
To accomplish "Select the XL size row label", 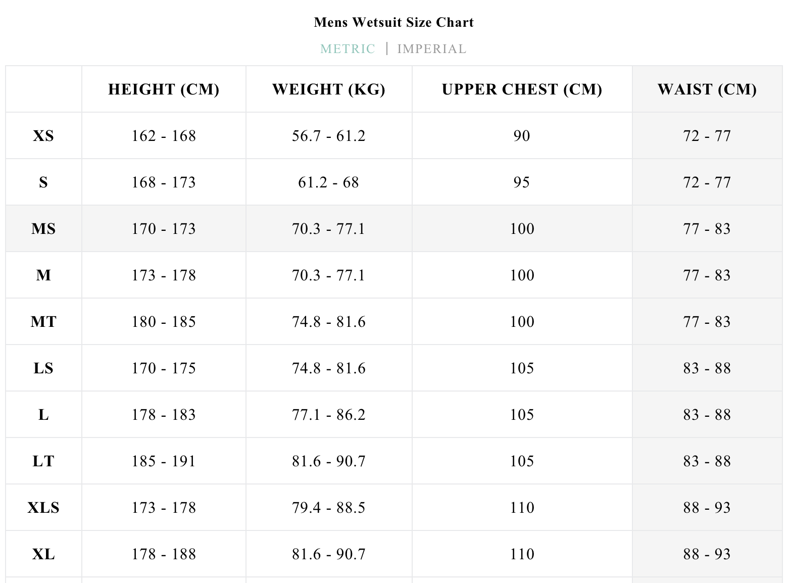I will click(x=43, y=554).
